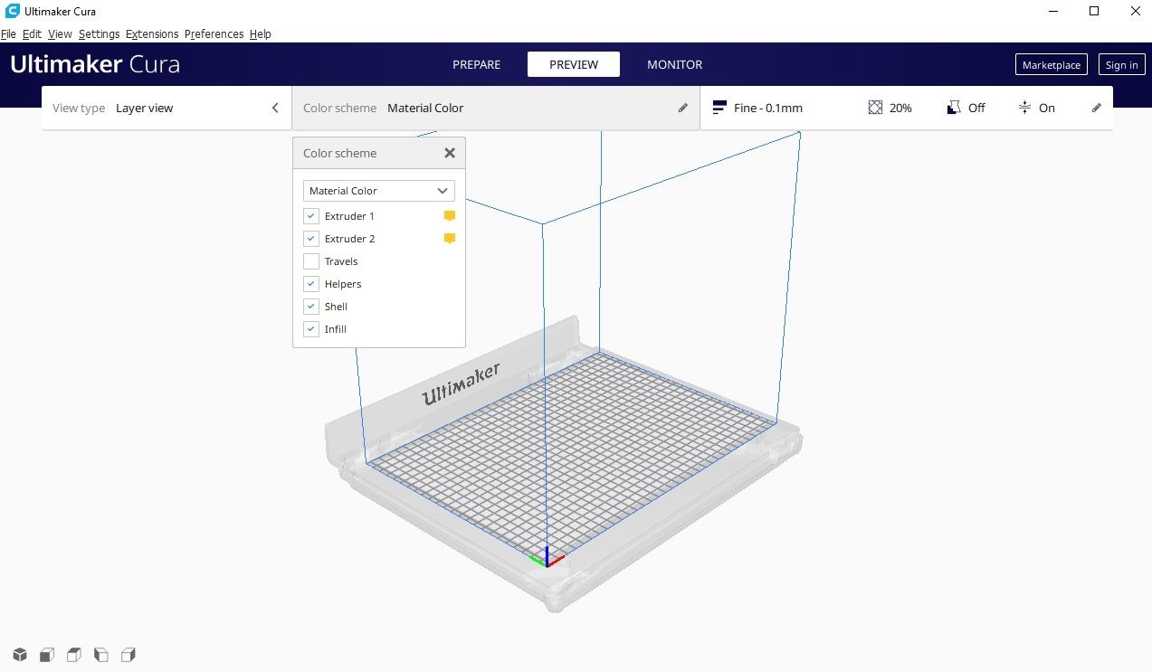
Task: Click the adhesion On icon
Action: tap(1024, 108)
